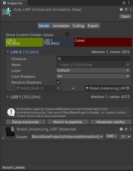Click the Receive Shadows label
133x171 pixels.
tap(26, 82)
